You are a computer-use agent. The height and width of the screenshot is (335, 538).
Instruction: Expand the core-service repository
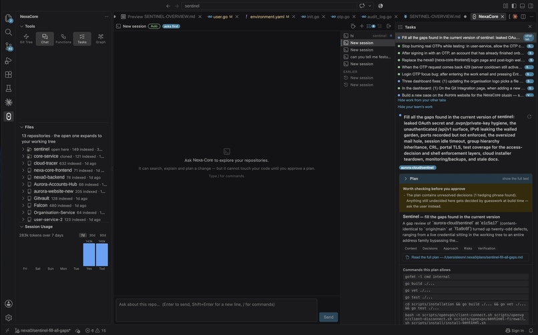(x=23, y=156)
